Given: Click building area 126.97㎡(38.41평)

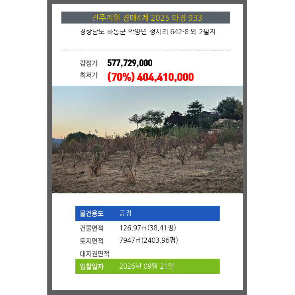Looking at the screenshot, I should (x=147, y=228).
